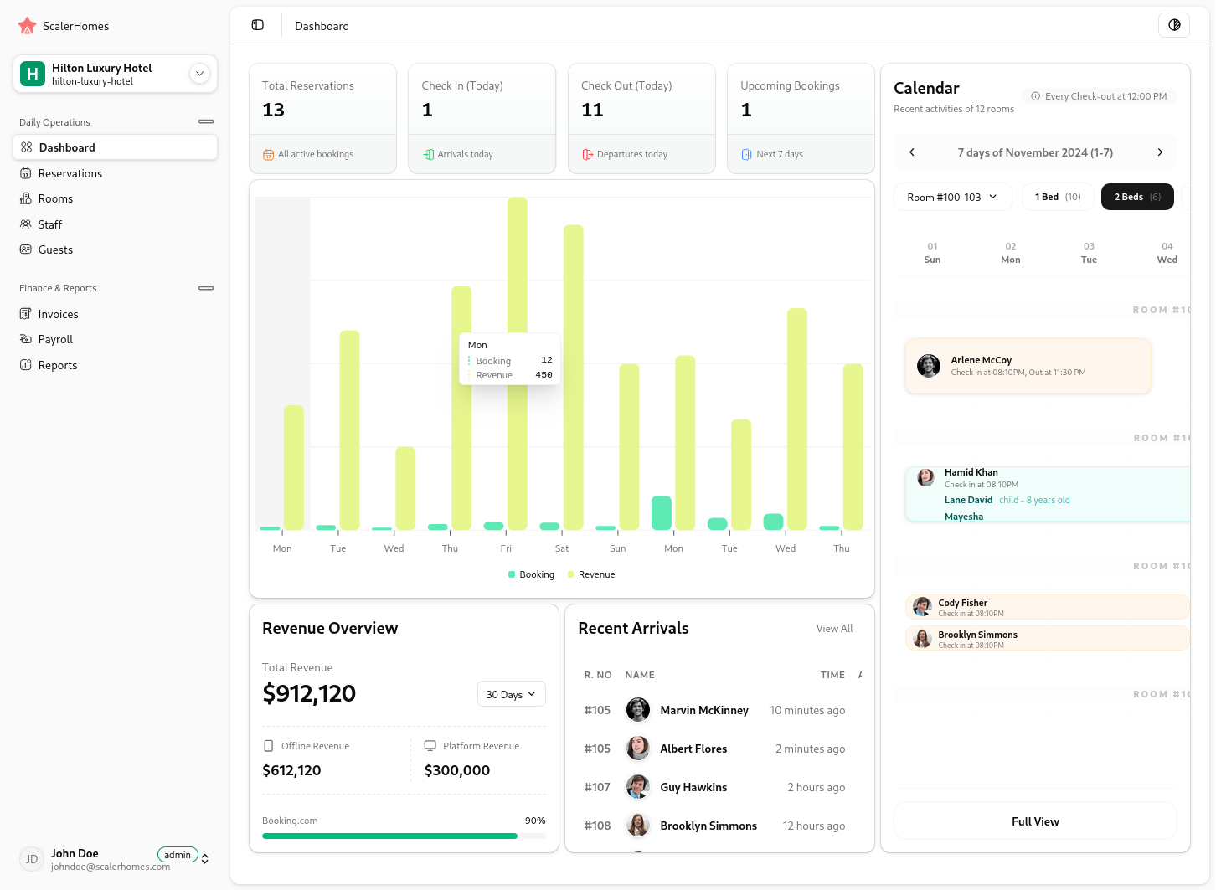Open the Reports page
This screenshot has height=890, width=1216.
[x=57, y=365]
